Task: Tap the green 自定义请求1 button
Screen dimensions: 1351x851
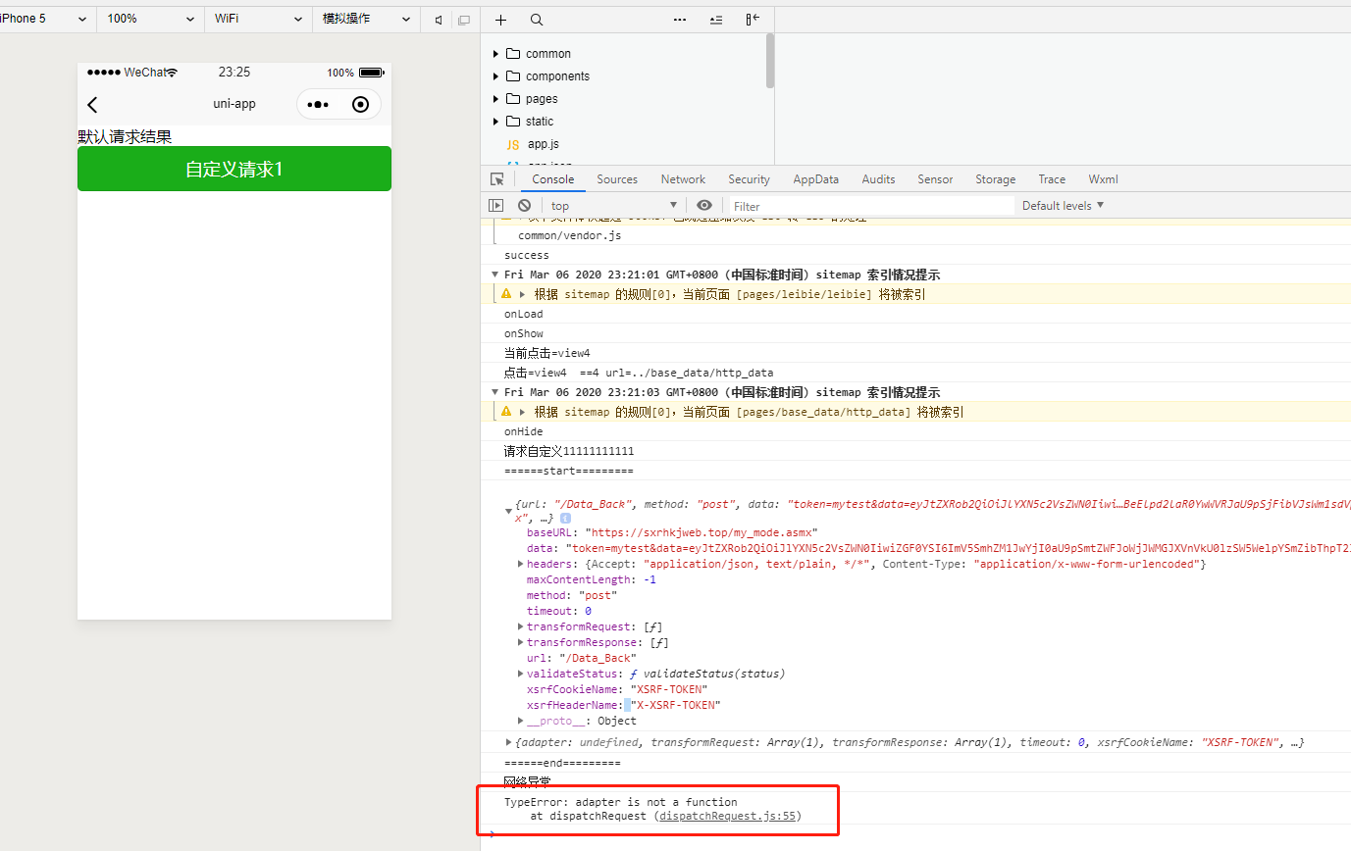Action: (234, 170)
